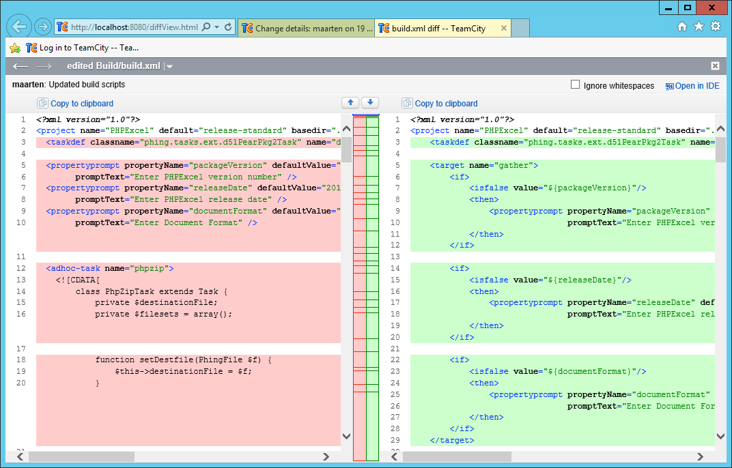The height and width of the screenshot is (468, 732).
Task: Open the Favorites star icon
Action: (699, 27)
